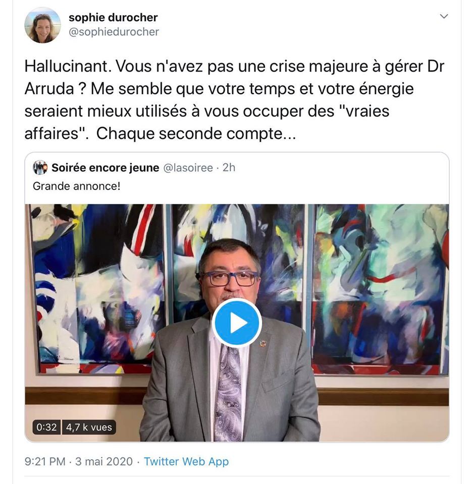474x484 pixels.
Task: Click the lapel pin on grey jacket
Action: [x=262, y=343]
